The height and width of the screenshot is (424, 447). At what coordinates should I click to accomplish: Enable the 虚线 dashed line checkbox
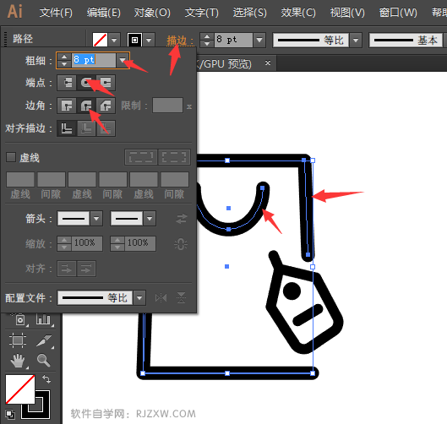tap(11, 157)
